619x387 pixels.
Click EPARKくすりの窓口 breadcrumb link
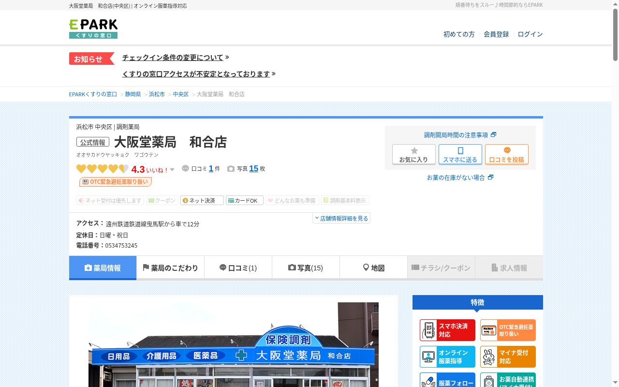pyautogui.click(x=93, y=94)
